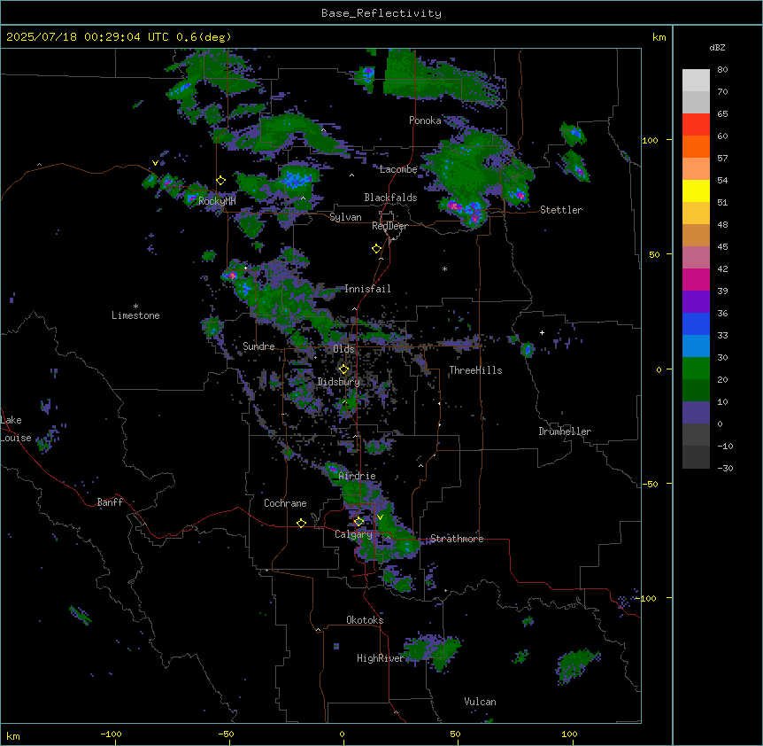Pick the magenta swatch between 42 and 39
Viewport: 763px width, 746px height.
pyautogui.click(x=696, y=279)
